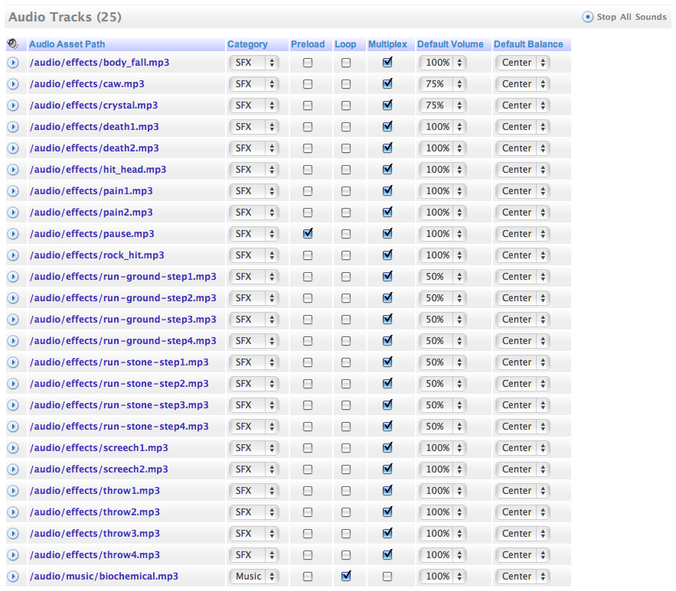Preview the pause.mp3 sound

pos(13,234)
